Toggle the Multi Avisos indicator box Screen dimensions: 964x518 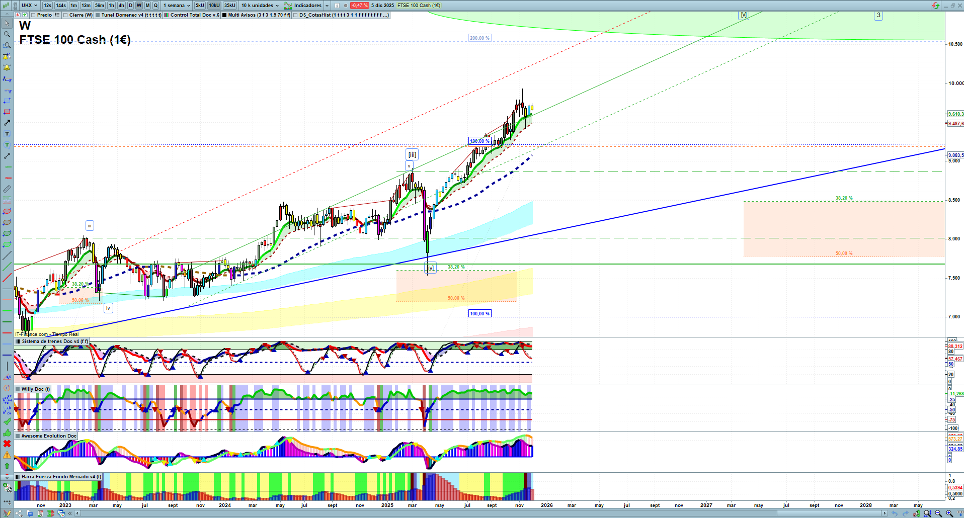(x=224, y=15)
